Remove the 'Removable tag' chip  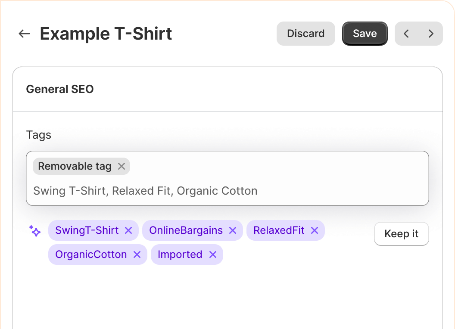[x=122, y=166]
